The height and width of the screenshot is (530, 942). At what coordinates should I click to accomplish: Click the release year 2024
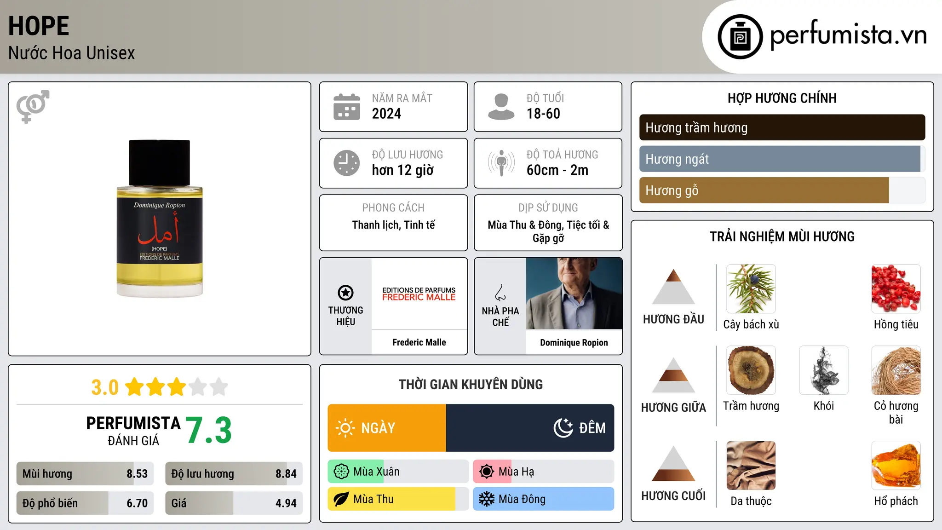pos(386,114)
